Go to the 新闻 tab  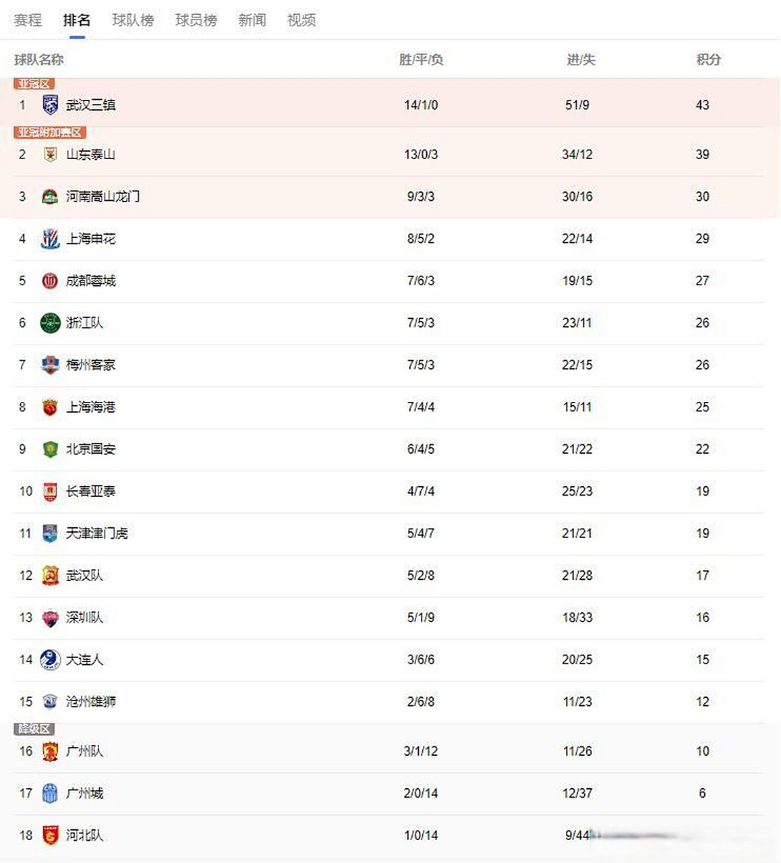[x=252, y=20]
